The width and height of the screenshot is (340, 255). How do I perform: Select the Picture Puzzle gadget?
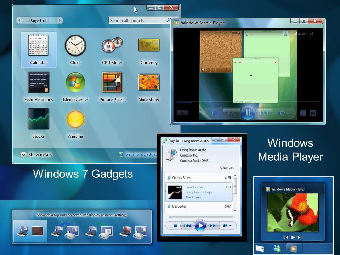[x=112, y=86]
